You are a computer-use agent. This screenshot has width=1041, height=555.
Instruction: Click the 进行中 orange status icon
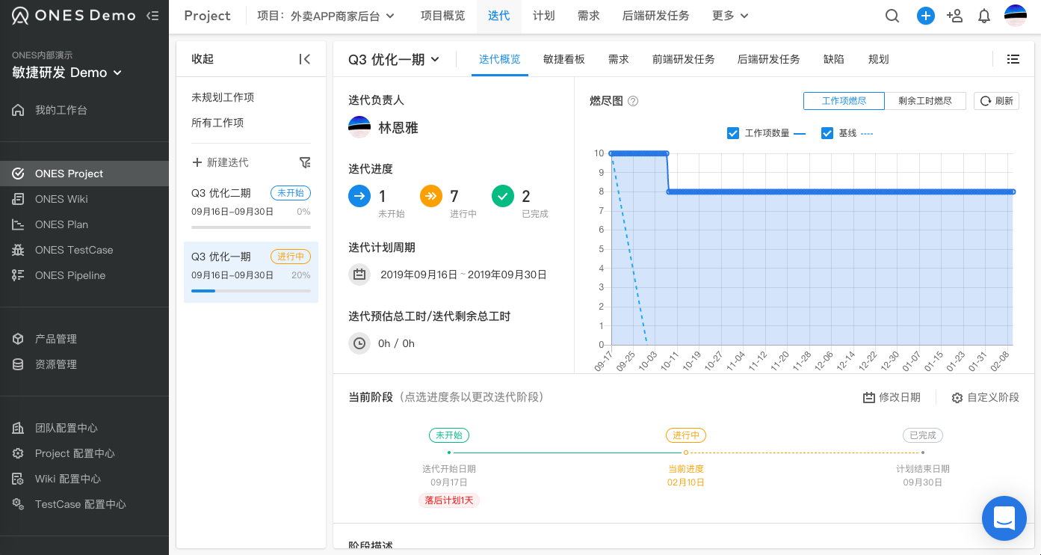[431, 196]
